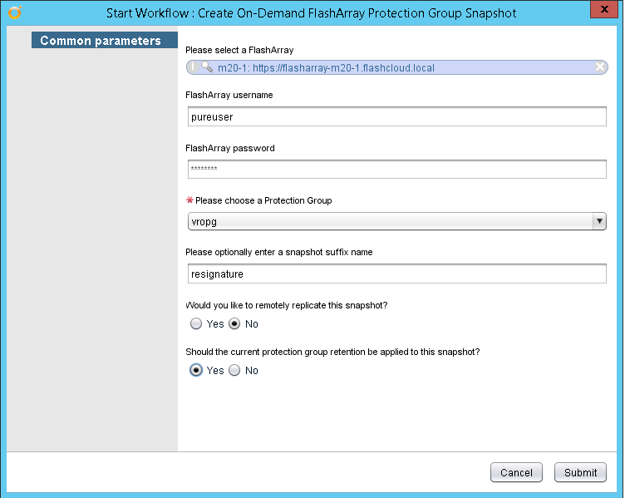Click the red required asterisk marker

point(189,200)
